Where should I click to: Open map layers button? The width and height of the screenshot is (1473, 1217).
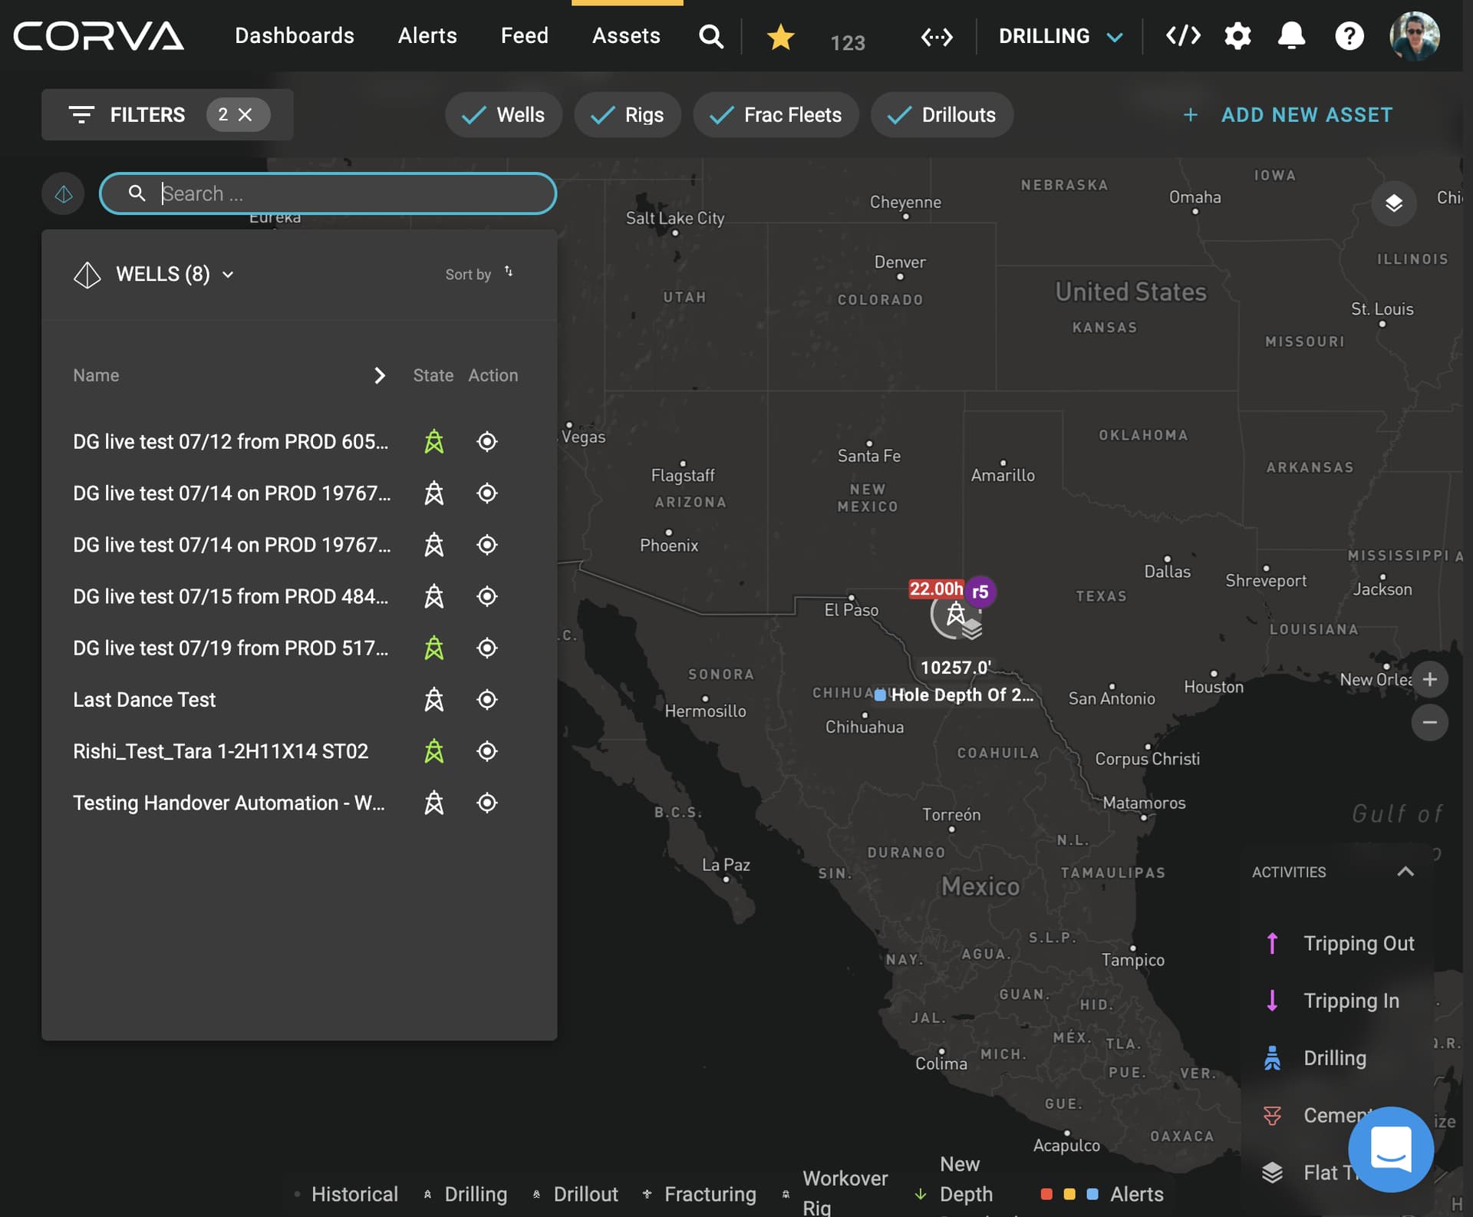pos(1393,203)
